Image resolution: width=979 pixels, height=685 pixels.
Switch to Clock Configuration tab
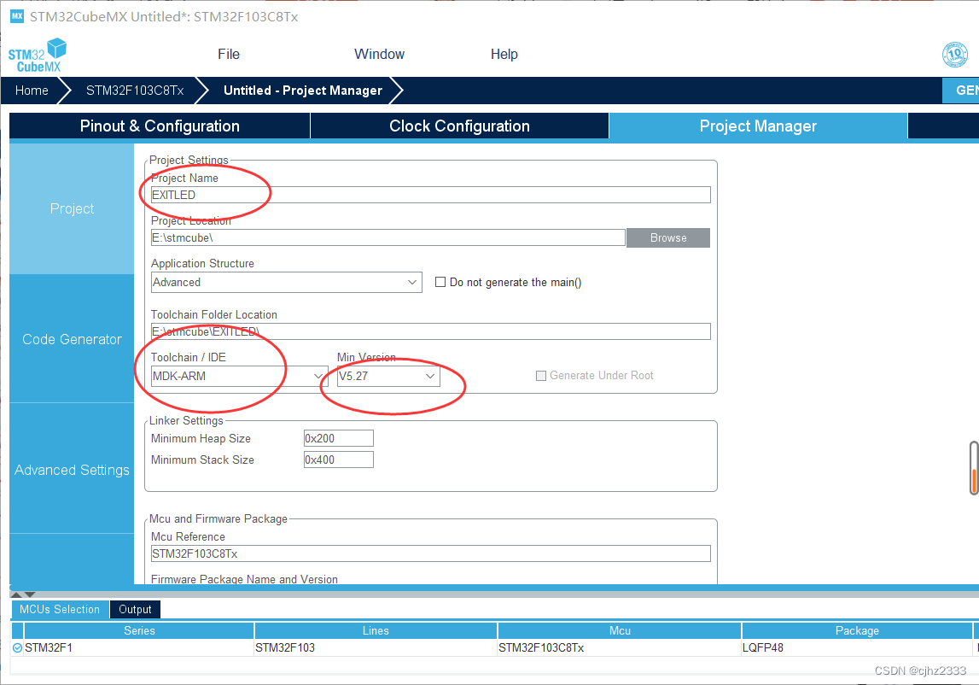[459, 126]
